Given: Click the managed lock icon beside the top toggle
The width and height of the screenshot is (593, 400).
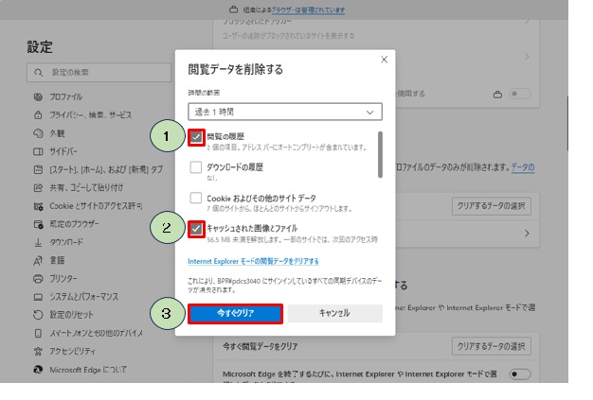Looking at the screenshot, I should point(497,95).
